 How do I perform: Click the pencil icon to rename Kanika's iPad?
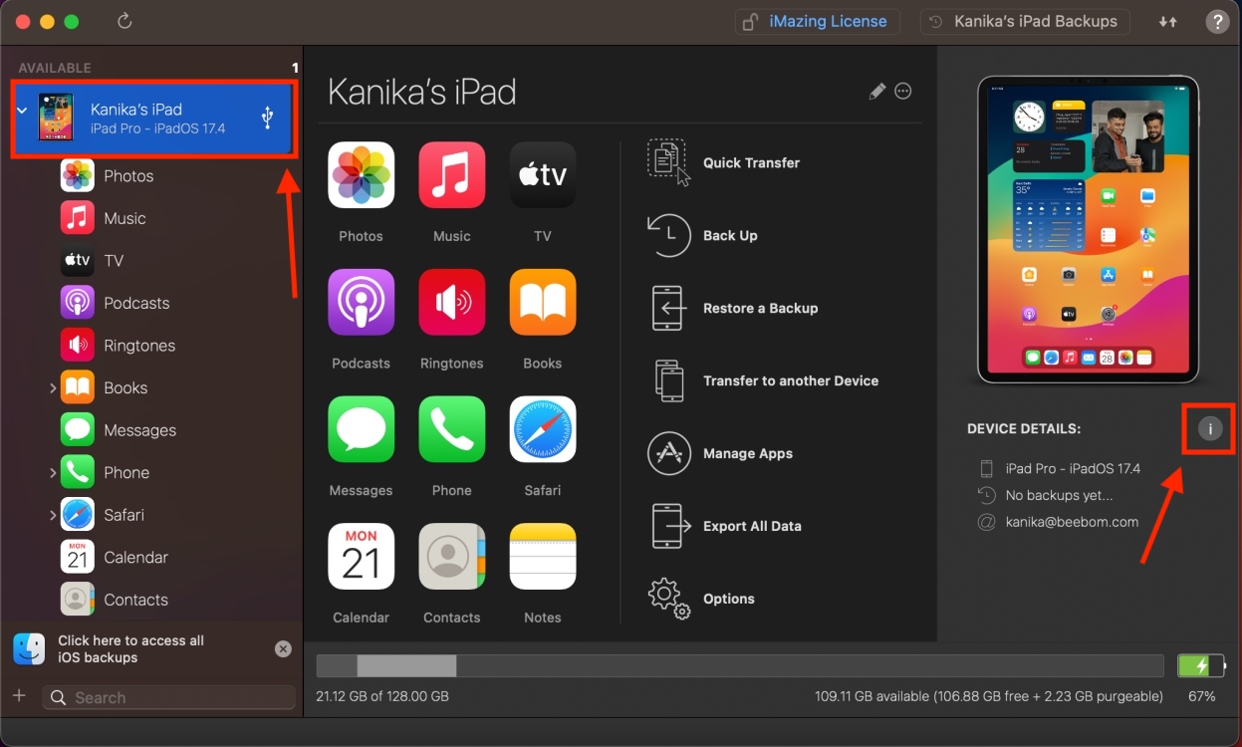876,91
